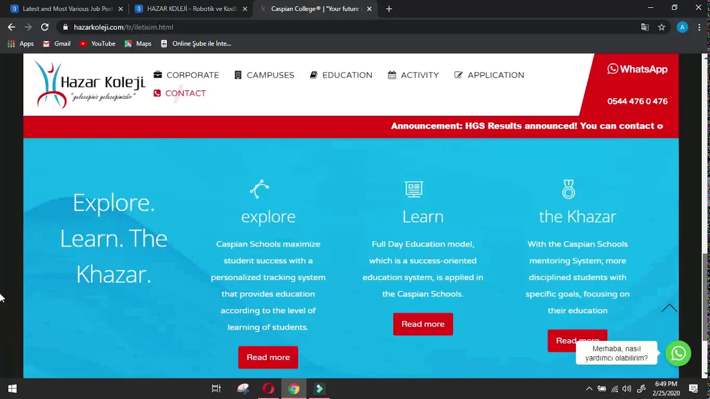Click the 'Merhaba, nasıl yardımcı olabilirim?' bubble

pos(616,354)
